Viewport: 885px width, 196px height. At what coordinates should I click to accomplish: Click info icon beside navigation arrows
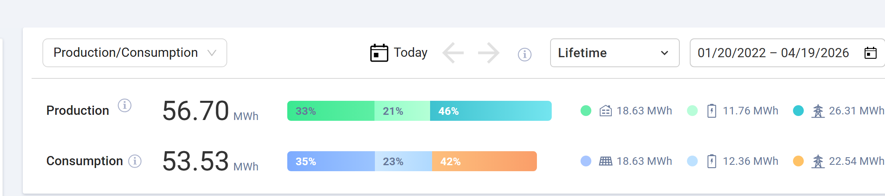[525, 54]
